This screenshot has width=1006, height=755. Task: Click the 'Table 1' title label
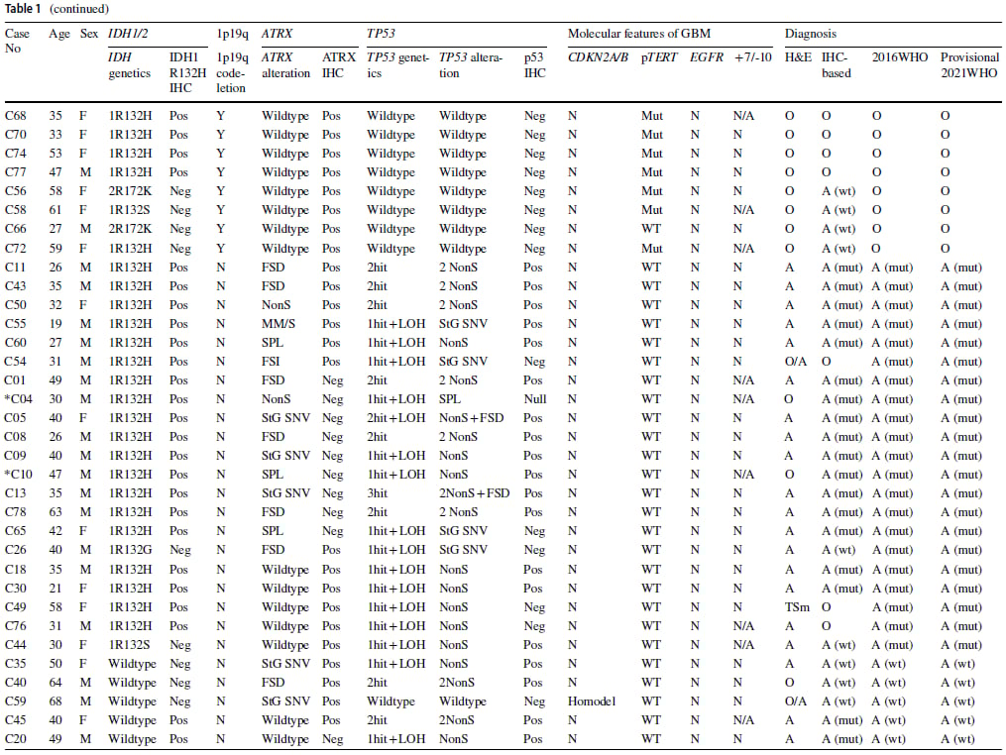click(x=23, y=9)
